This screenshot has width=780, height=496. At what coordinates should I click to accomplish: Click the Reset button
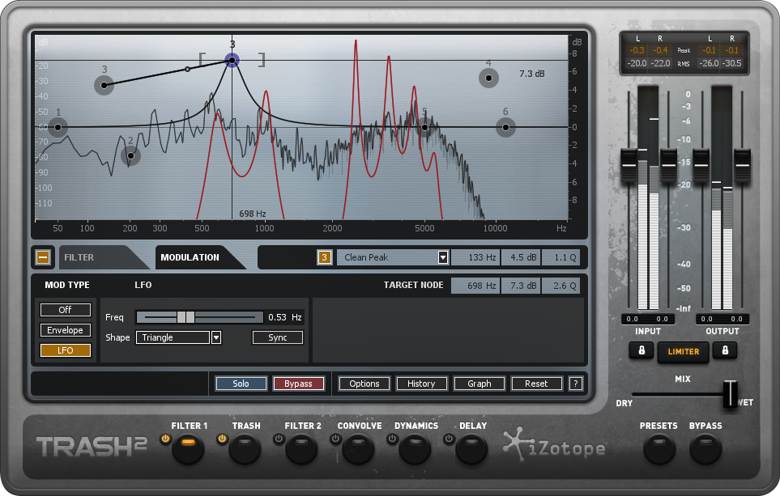(536, 384)
